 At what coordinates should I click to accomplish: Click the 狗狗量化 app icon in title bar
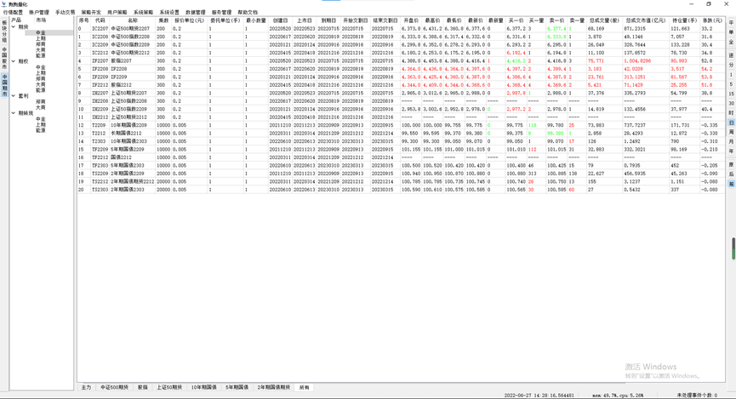point(4,4)
